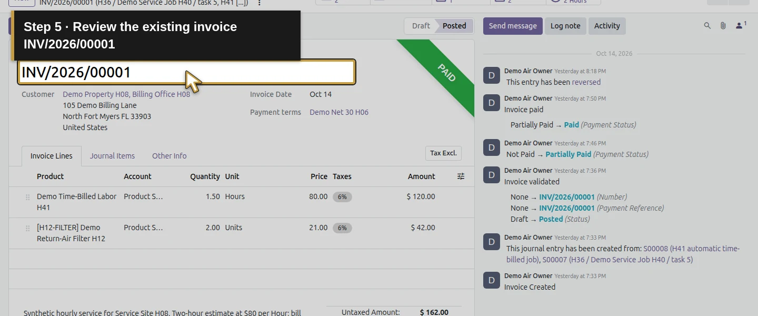
Task: Select the Demo Time-Billed Labor H41 product cell
Action: click(x=77, y=202)
